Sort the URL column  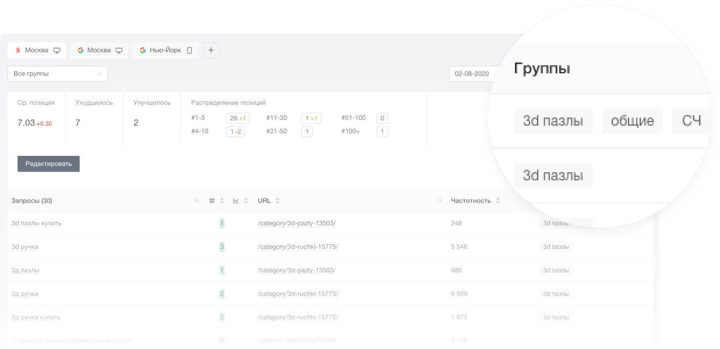click(277, 201)
